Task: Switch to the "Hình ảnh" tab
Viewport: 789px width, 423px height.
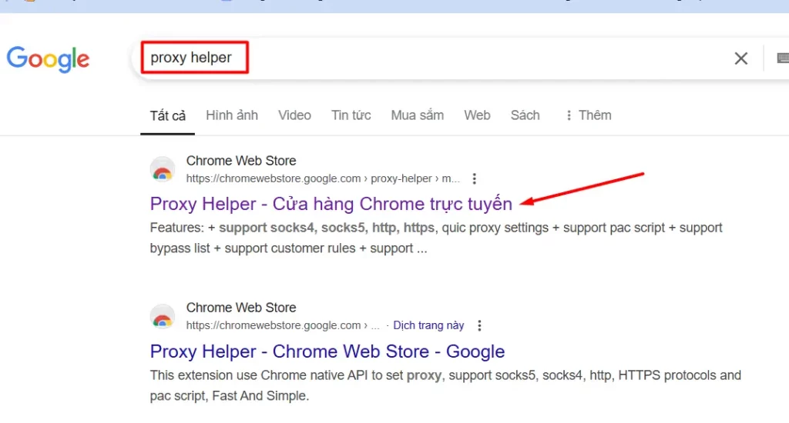Action: coord(231,115)
